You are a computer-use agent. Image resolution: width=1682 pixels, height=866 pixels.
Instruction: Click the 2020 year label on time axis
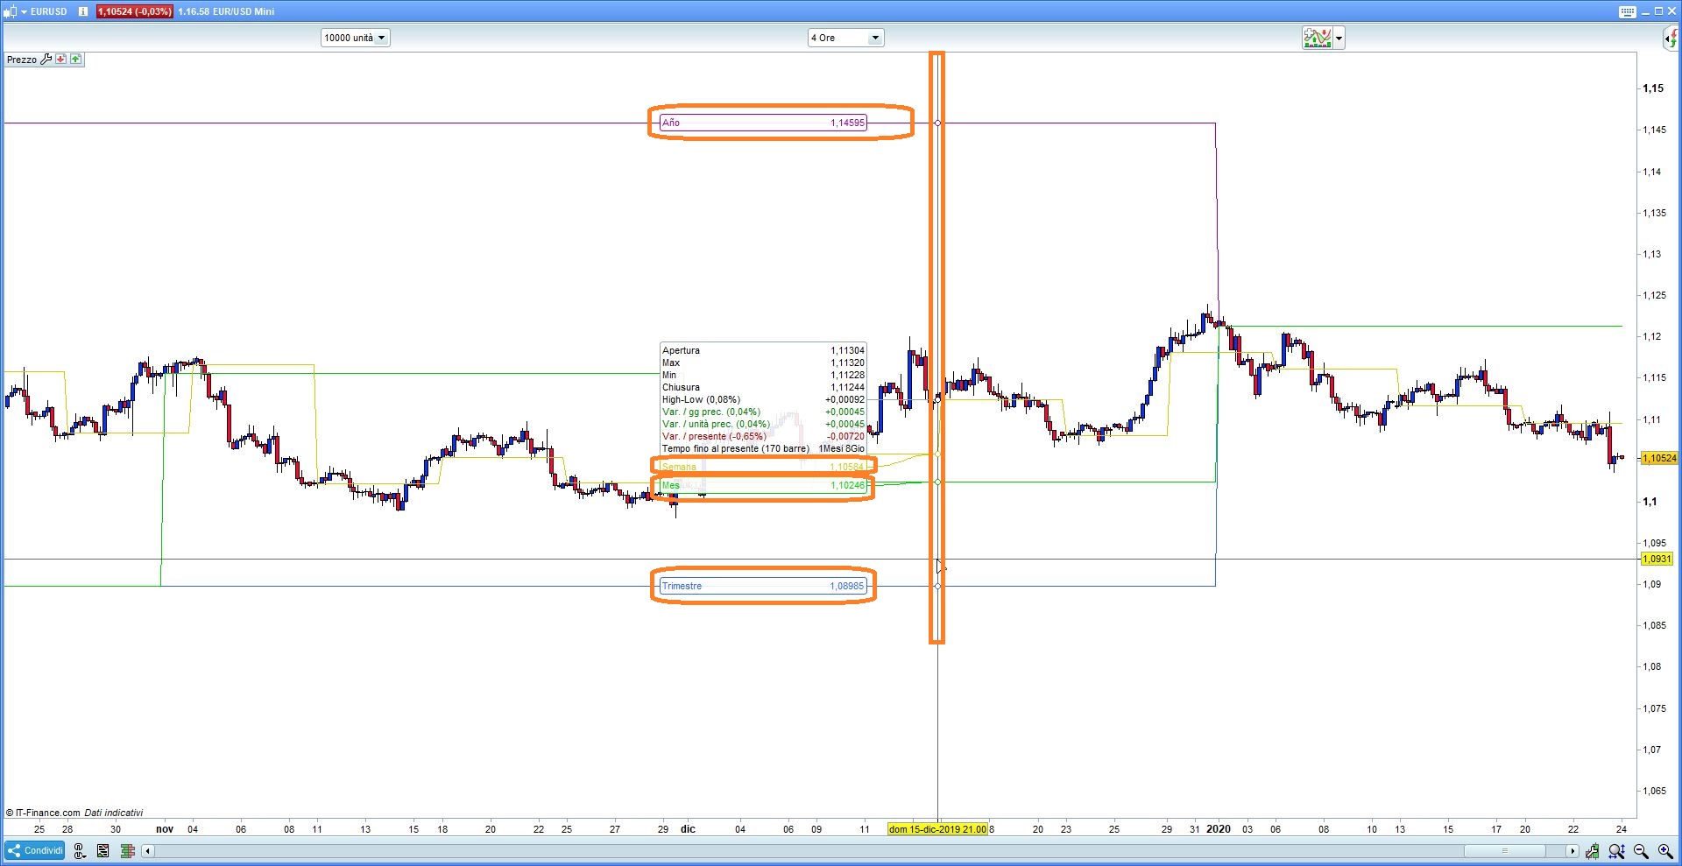[1219, 829]
